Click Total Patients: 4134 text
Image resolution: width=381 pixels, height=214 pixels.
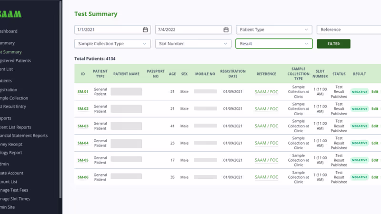95,58
